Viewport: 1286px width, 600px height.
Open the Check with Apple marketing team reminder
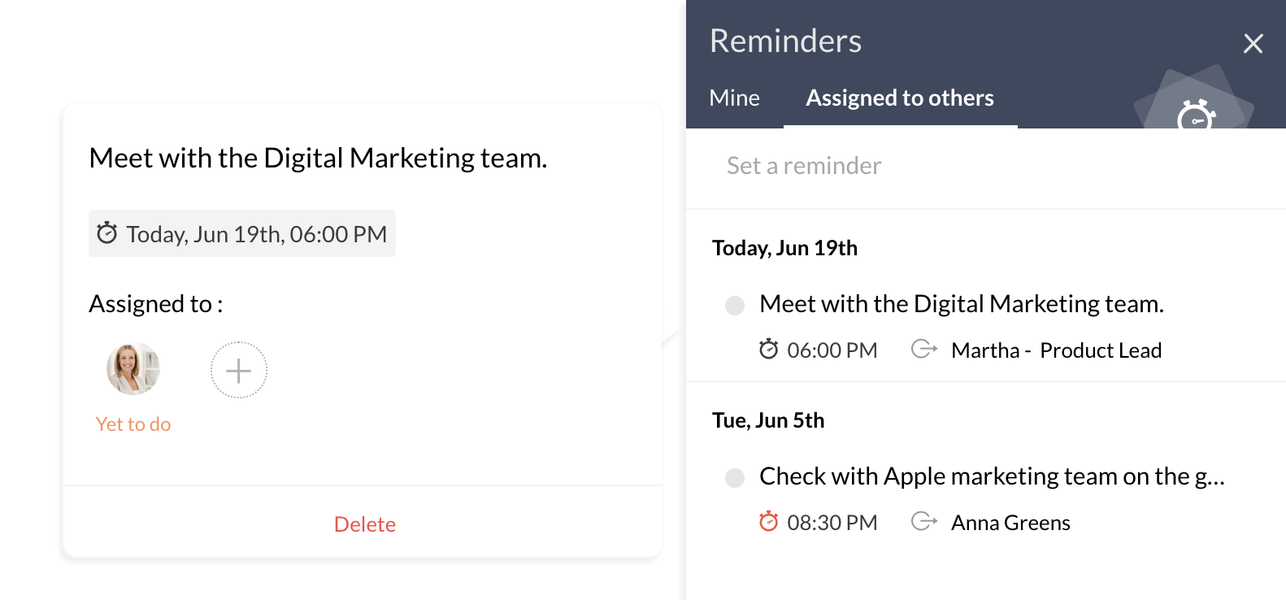pyautogui.click(x=991, y=476)
